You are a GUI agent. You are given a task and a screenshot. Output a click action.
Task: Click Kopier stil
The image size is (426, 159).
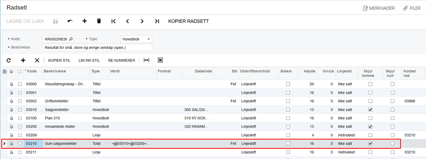click(59, 61)
